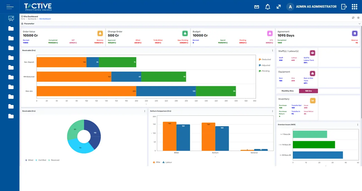Click the Staff/Labour people icon
This screenshot has width=362, height=191.
(313, 53)
